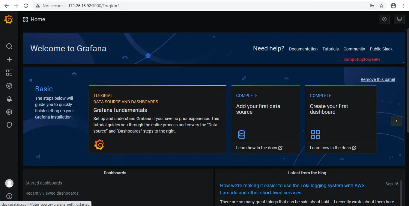Select the Explore compass icon
The height and width of the screenshot is (206, 409).
9,86
